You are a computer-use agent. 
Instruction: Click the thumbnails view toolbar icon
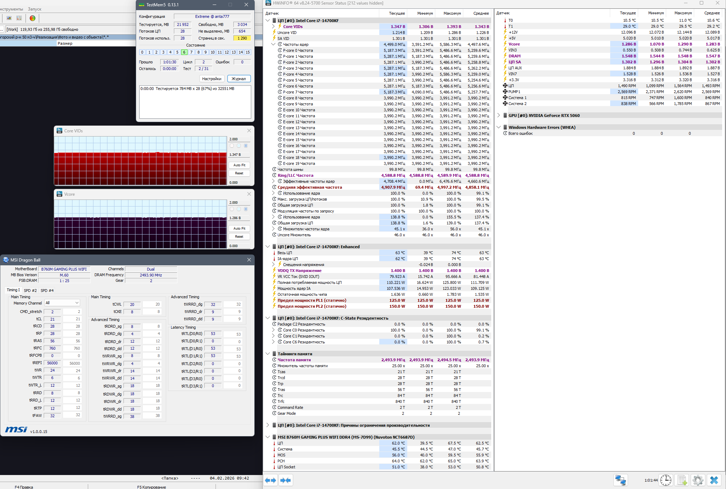coord(19,18)
